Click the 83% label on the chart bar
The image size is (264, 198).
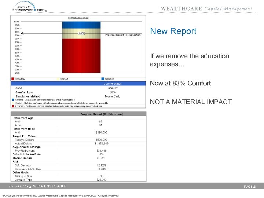pos(81,33)
